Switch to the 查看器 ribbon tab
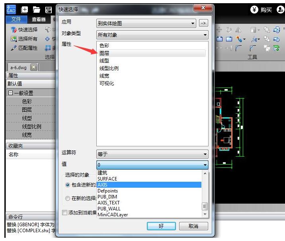 [39, 19]
